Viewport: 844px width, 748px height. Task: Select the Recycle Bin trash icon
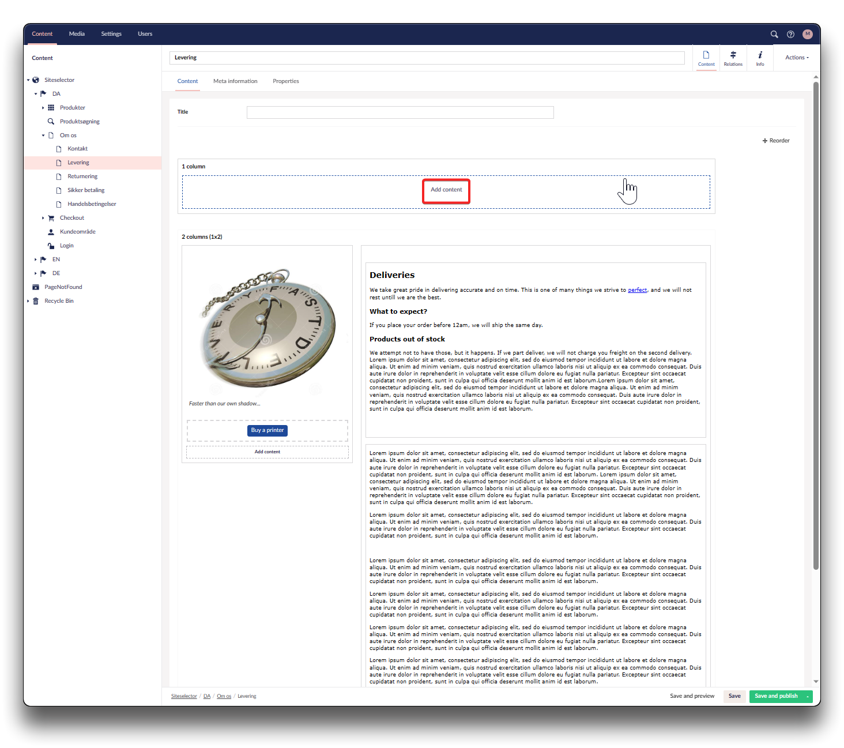(36, 301)
